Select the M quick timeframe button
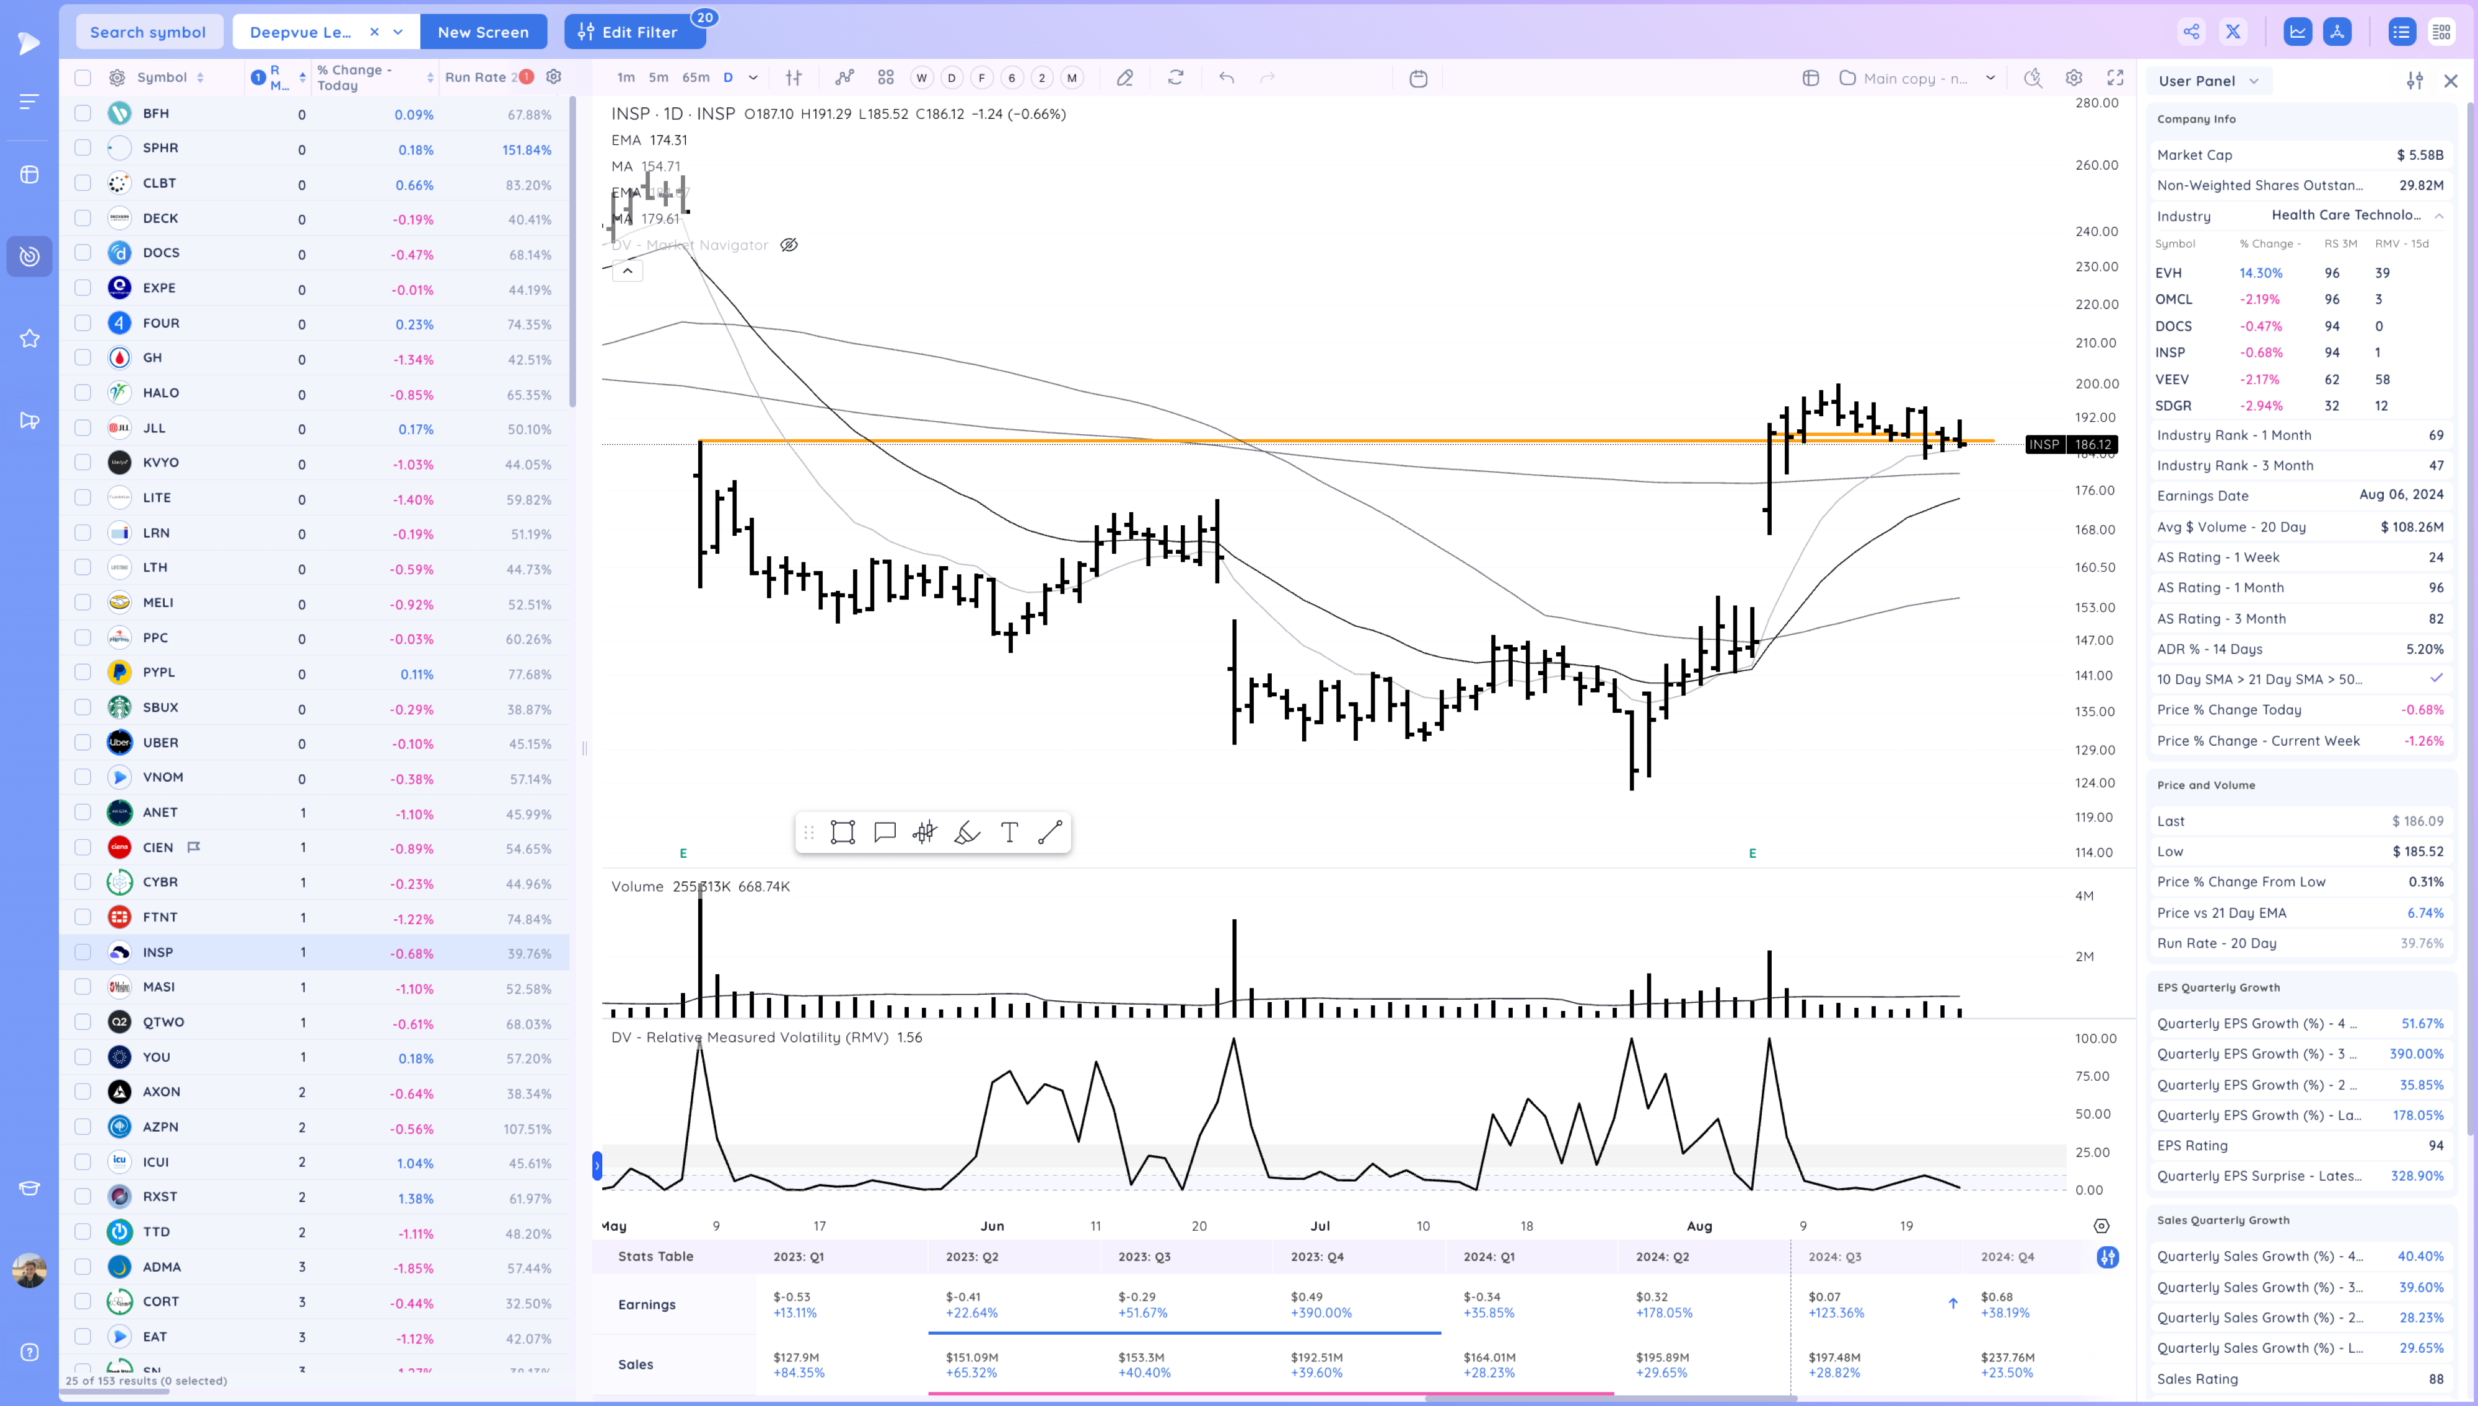The width and height of the screenshot is (2478, 1406). [1072, 78]
